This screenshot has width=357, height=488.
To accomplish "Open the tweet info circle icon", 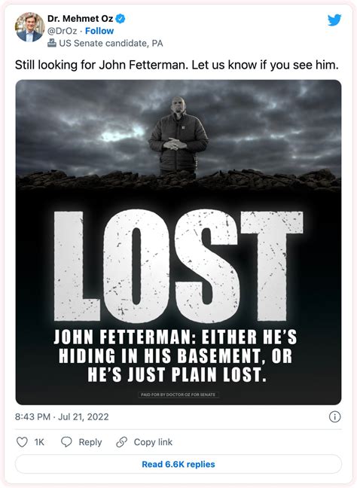I will click(334, 416).
